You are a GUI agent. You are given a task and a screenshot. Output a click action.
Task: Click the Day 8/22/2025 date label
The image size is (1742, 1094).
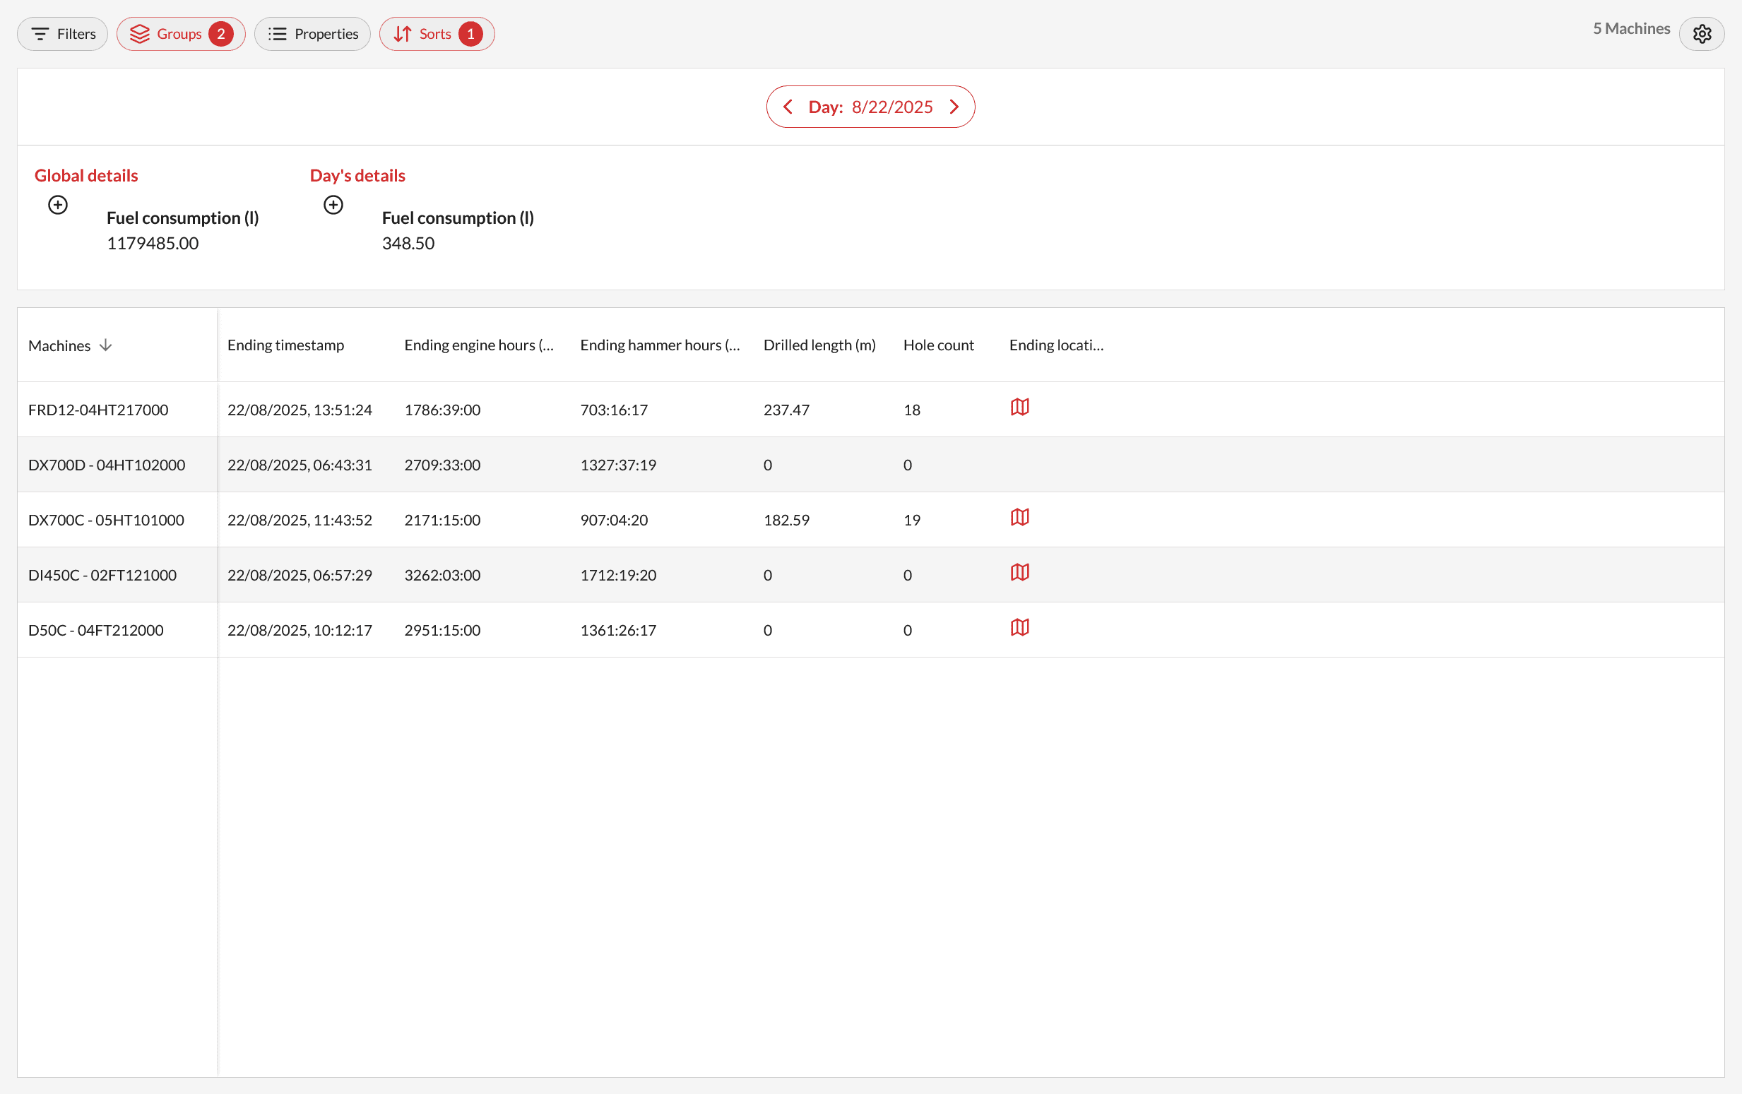point(870,107)
